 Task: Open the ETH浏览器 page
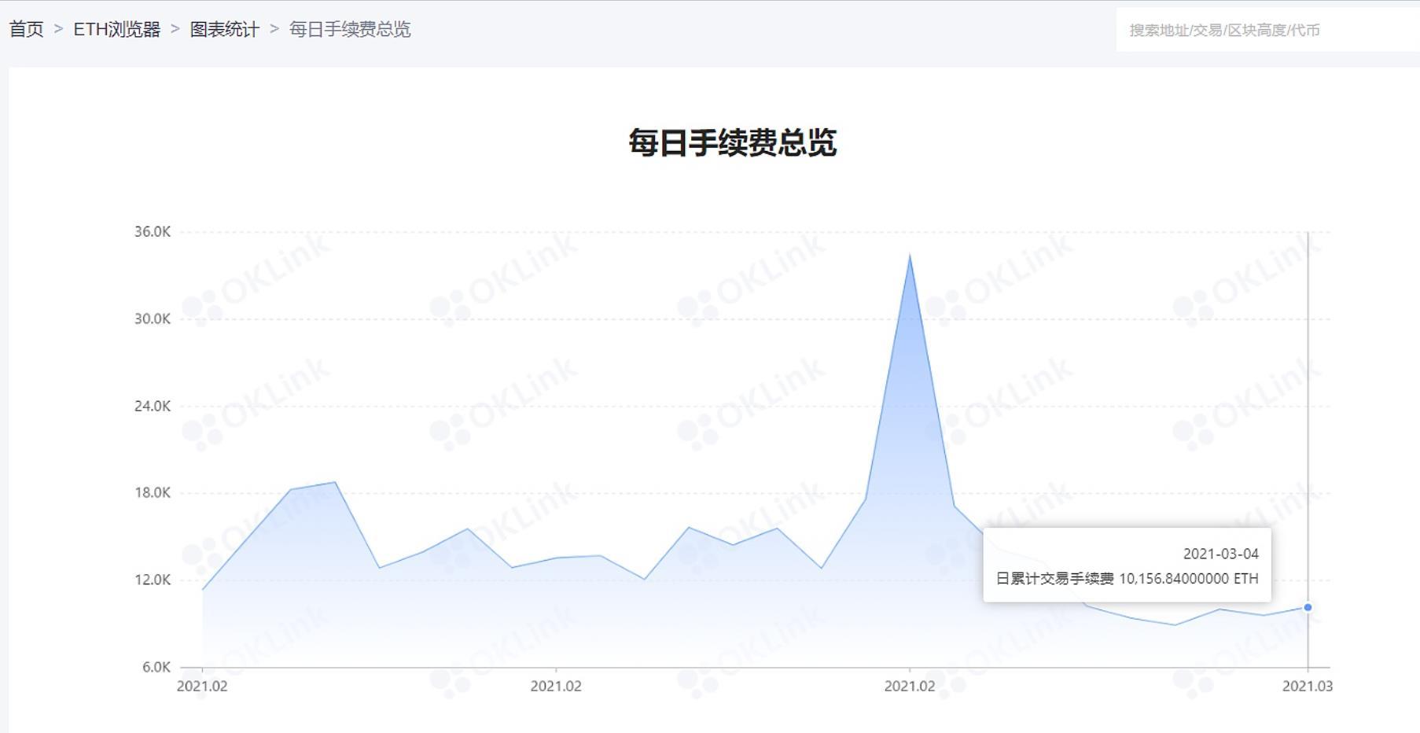click(116, 30)
